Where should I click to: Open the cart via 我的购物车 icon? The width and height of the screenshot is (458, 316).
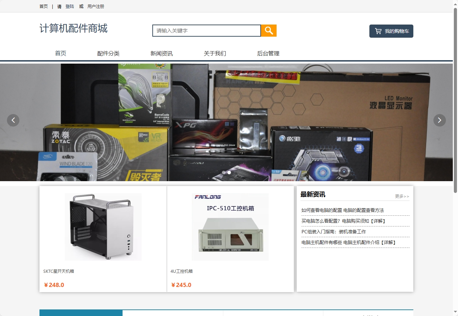pos(391,31)
